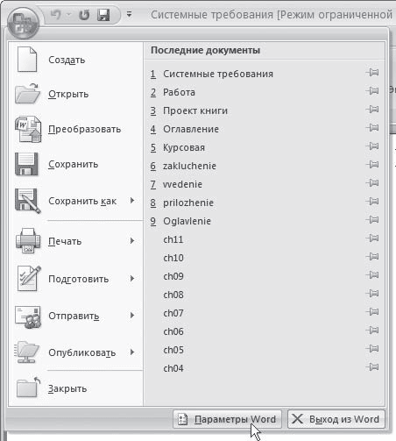Open recent document vvedenie

176,184
